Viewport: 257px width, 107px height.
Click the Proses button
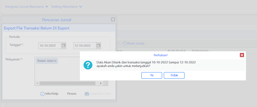(72, 94)
